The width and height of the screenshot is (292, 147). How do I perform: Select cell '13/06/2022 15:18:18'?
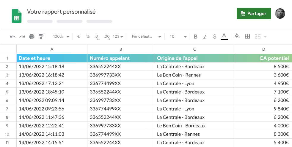pos(52,66)
